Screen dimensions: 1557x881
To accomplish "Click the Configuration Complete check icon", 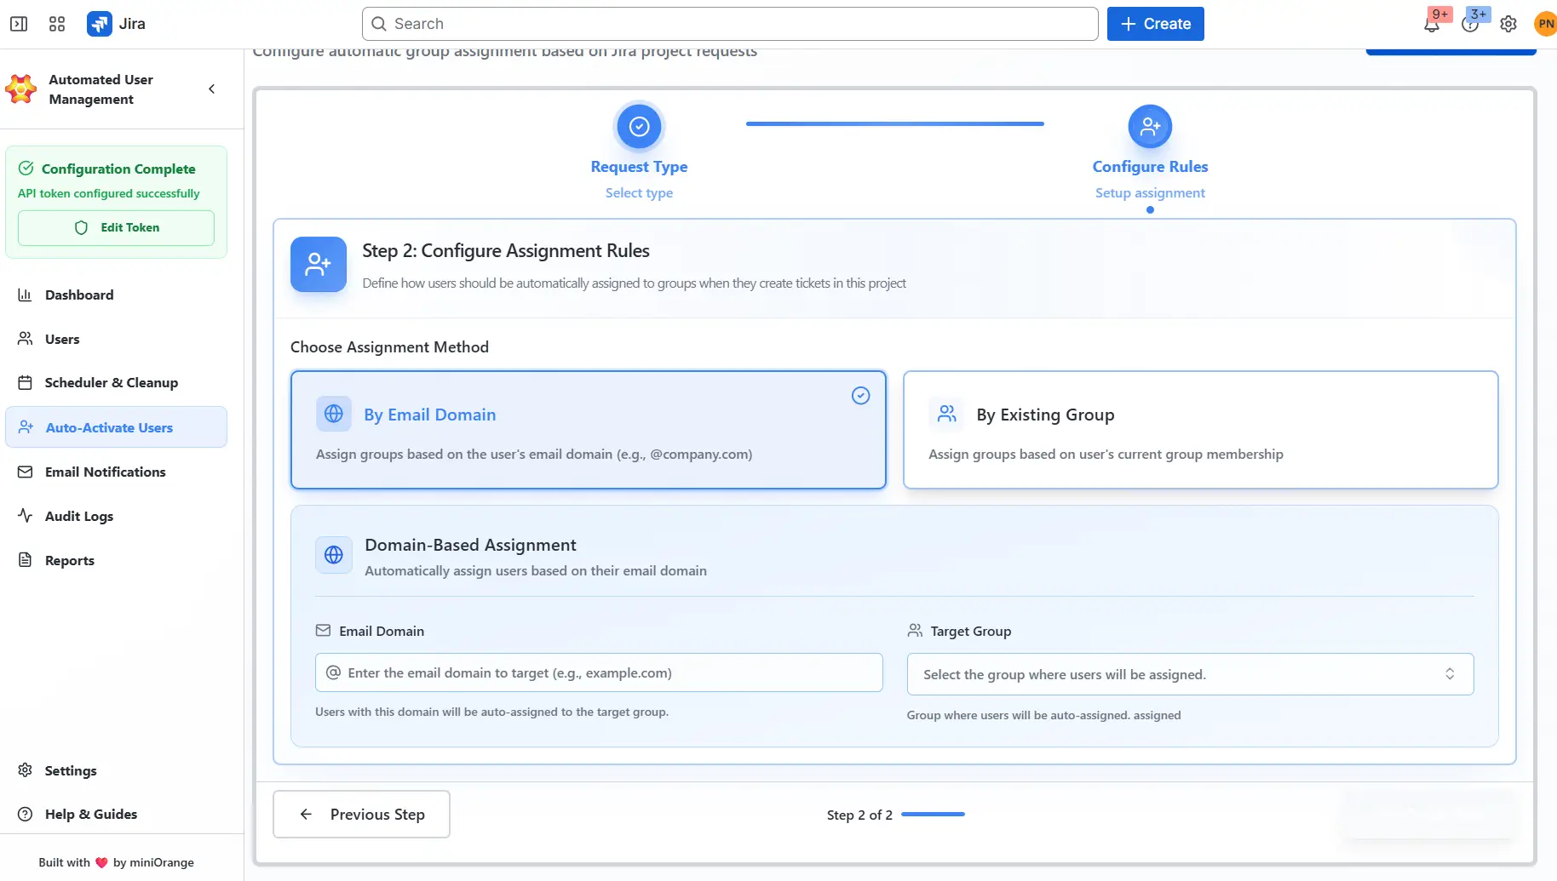I will tap(26, 169).
